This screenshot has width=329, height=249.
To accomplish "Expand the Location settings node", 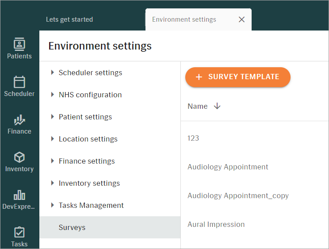I will point(53,139).
